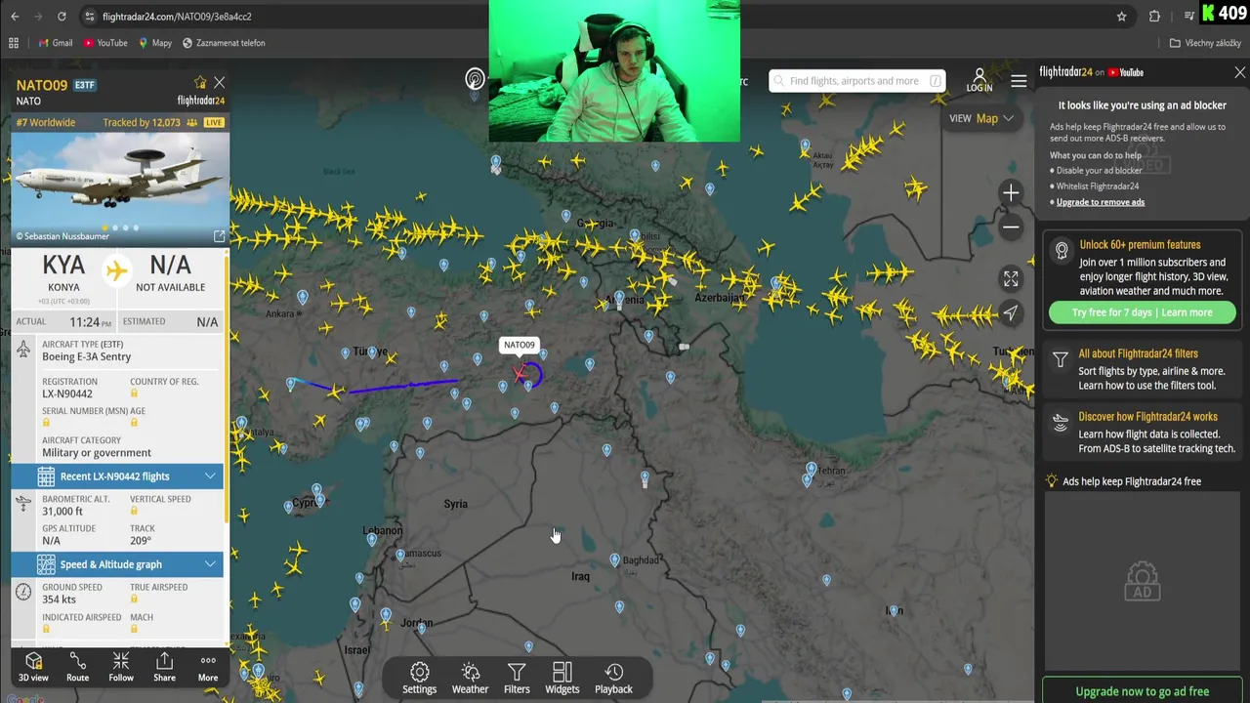Viewport: 1250px width, 703px height.
Task: Open the Zaznamenat telefon bookmark
Action: coord(224,43)
